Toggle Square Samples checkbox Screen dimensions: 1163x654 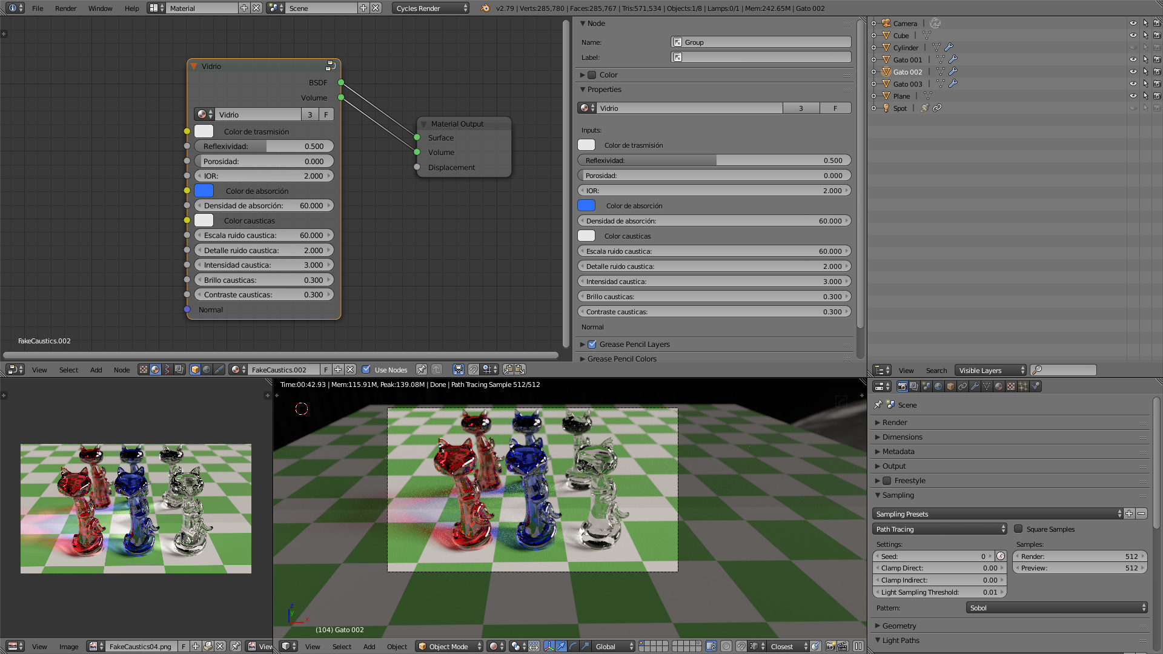[1018, 529]
